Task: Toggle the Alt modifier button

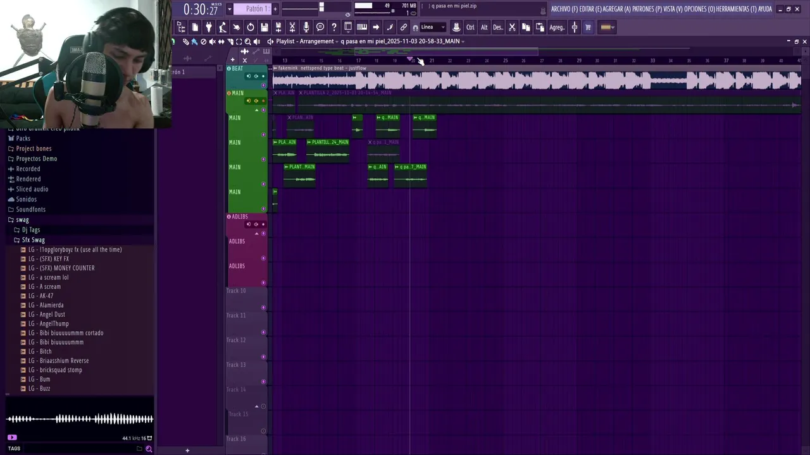Action: pyautogui.click(x=484, y=27)
